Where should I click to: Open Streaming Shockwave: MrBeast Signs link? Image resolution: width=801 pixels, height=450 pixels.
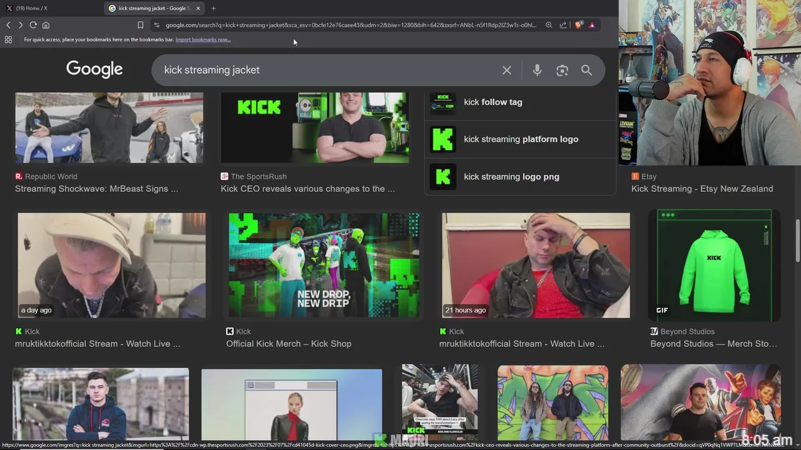click(x=96, y=189)
